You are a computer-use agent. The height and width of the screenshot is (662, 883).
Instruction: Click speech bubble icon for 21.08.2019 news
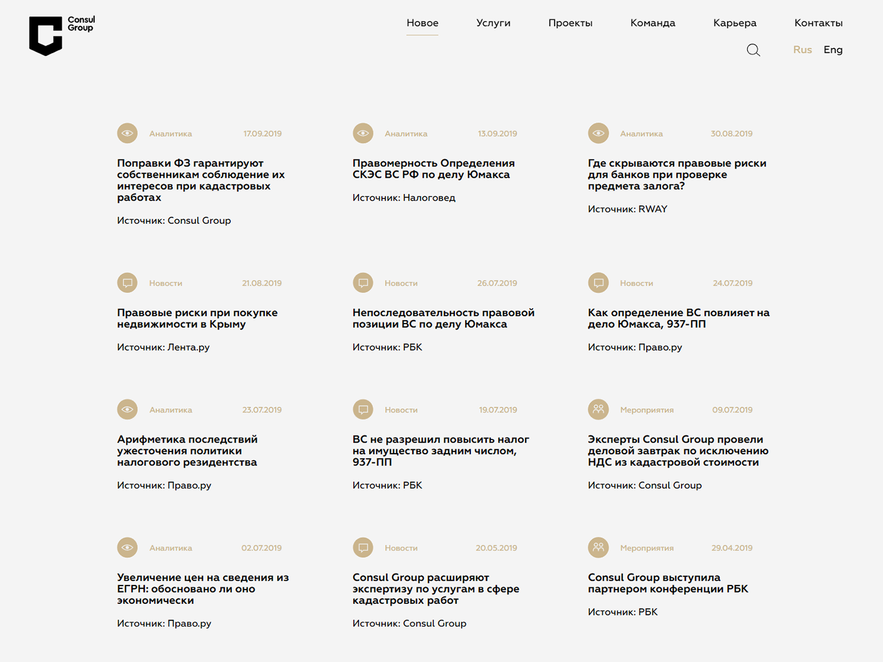tap(127, 283)
